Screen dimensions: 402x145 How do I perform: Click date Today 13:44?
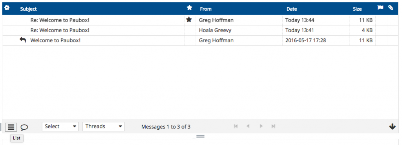coord(300,20)
